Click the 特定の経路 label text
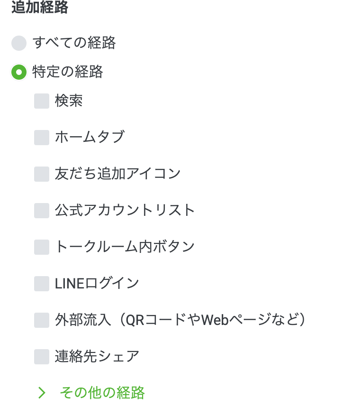Screen dimensions: 360x408 click(x=68, y=72)
